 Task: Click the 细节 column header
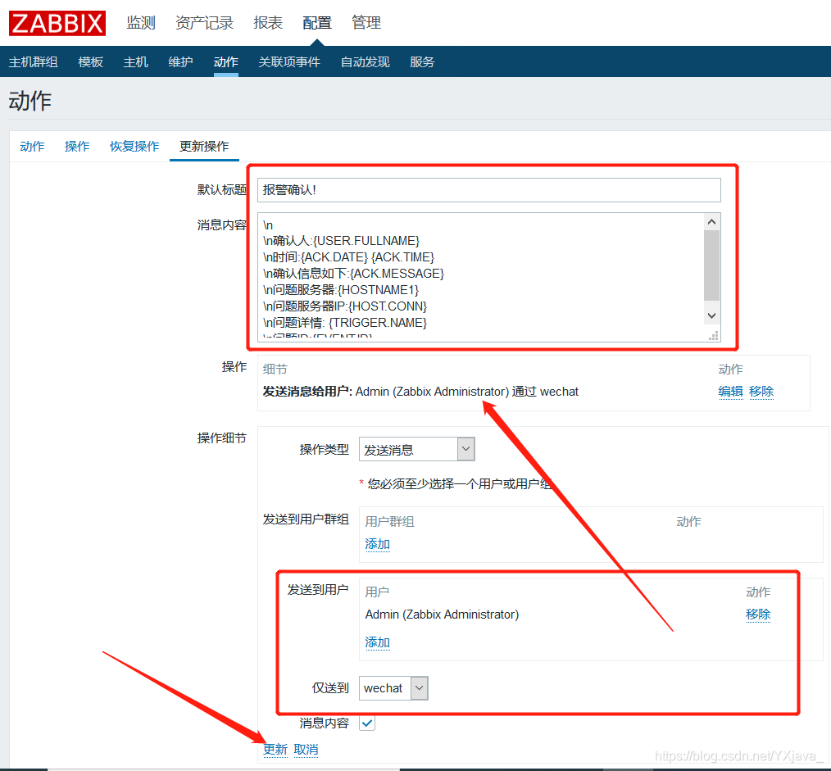tap(275, 369)
